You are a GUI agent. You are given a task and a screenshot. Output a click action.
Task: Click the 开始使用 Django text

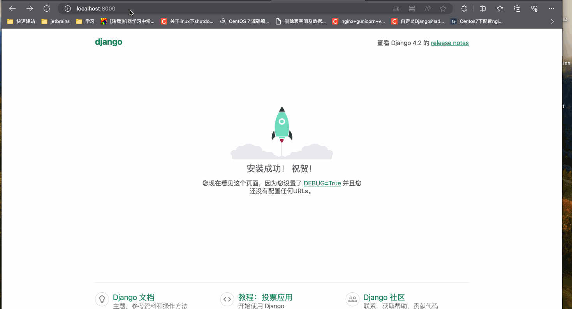click(261, 306)
